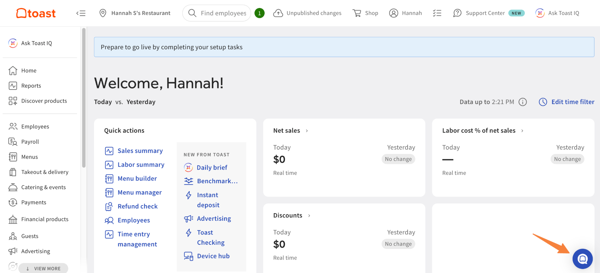Focus the Find employees search field
600x273 pixels.
pyautogui.click(x=223, y=13)
